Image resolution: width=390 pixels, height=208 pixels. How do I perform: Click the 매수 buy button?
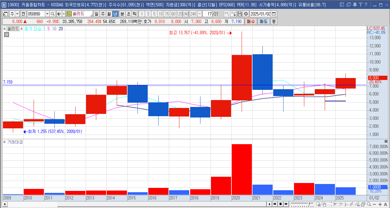[x=251, y=22]
